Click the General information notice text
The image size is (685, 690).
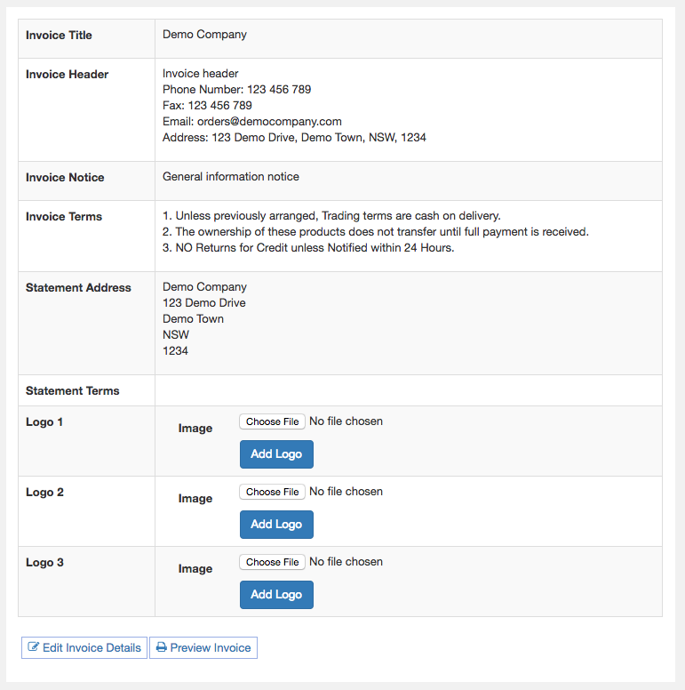(x=230, y=177)
